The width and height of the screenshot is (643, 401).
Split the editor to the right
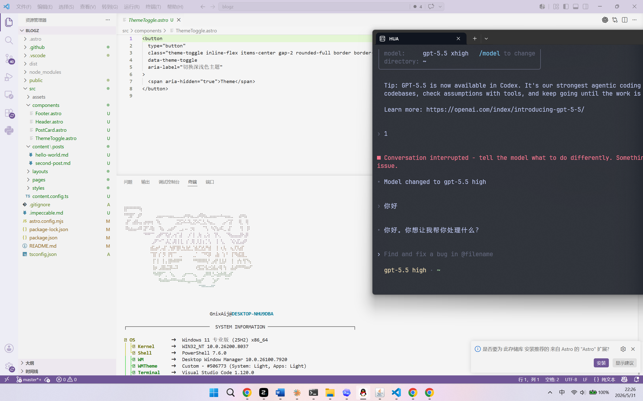coord(625,20)
